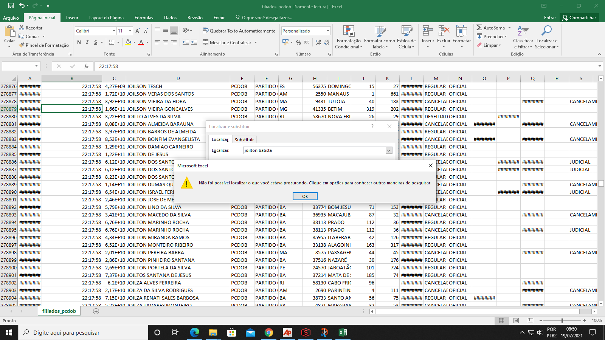Increase font size icon
Screen dimensions: 605x340
click(x=138, y=31)
